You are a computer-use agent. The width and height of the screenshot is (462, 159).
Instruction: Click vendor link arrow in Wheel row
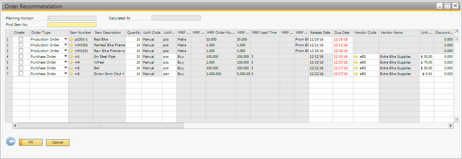click(x=356, y=62)
